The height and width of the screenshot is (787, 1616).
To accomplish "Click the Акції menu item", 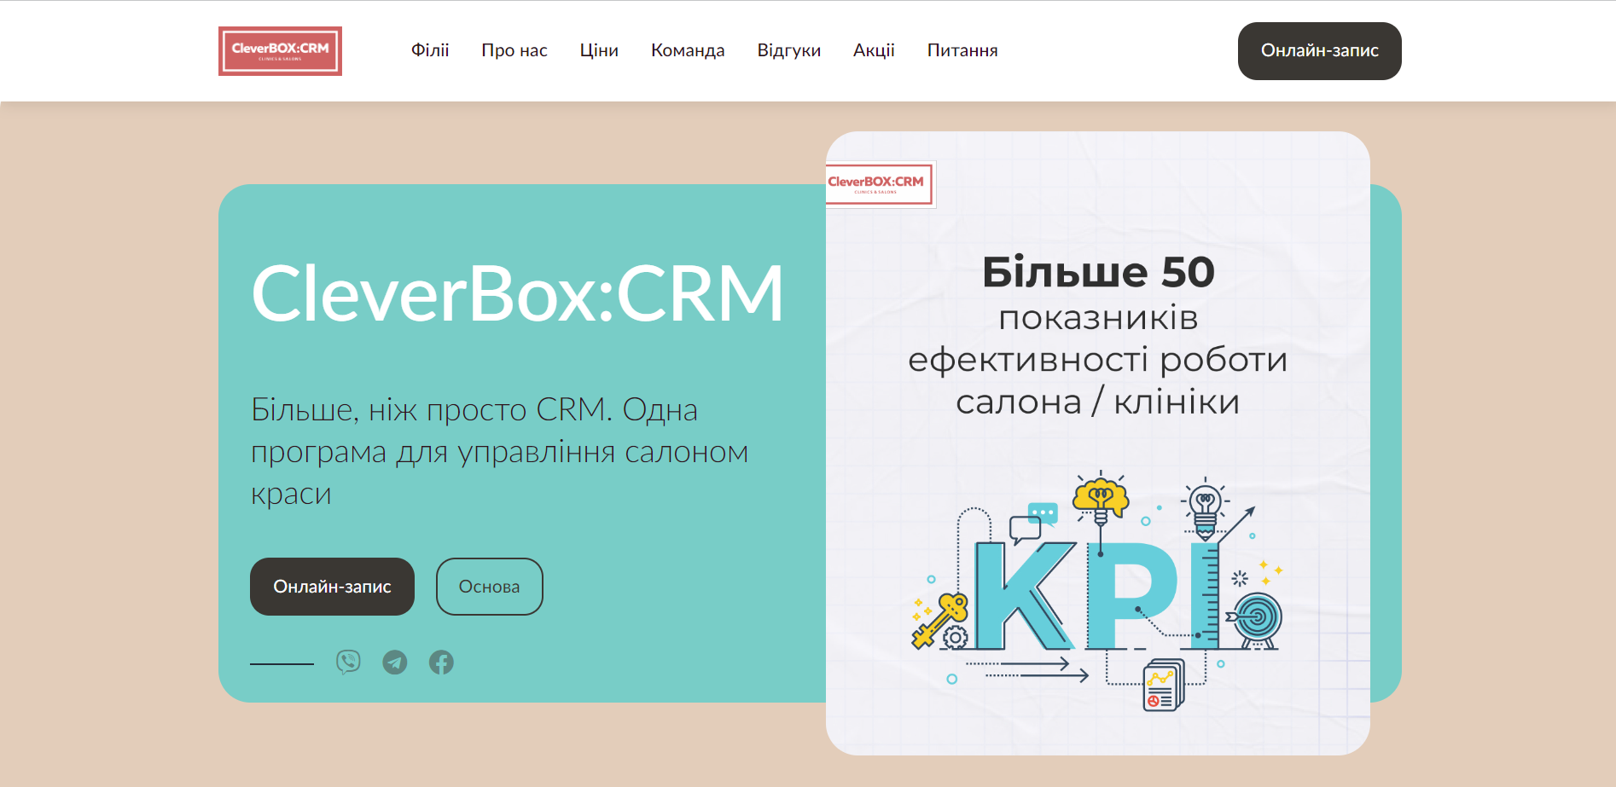I will 874,50.
